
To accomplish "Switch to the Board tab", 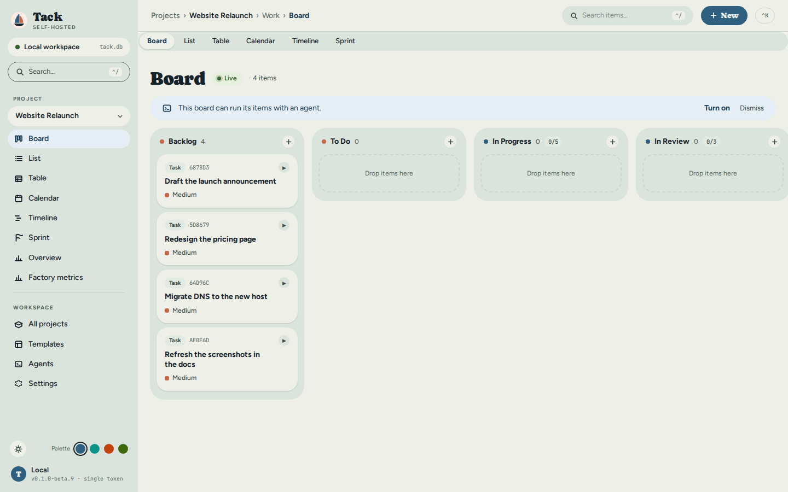I will (x=157, y=41).
